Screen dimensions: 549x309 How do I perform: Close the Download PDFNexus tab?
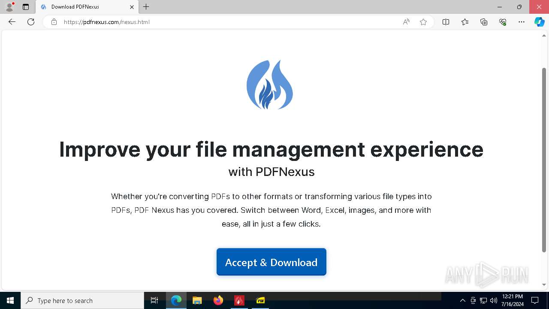pyautogui.click(x=132, y=7)
